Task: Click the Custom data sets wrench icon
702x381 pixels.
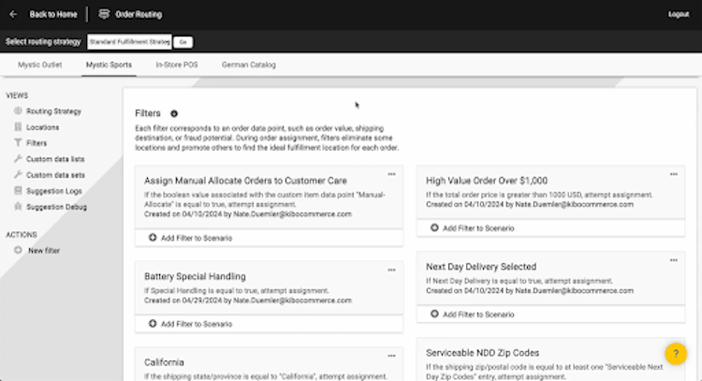Action: [x=18, y=175]
